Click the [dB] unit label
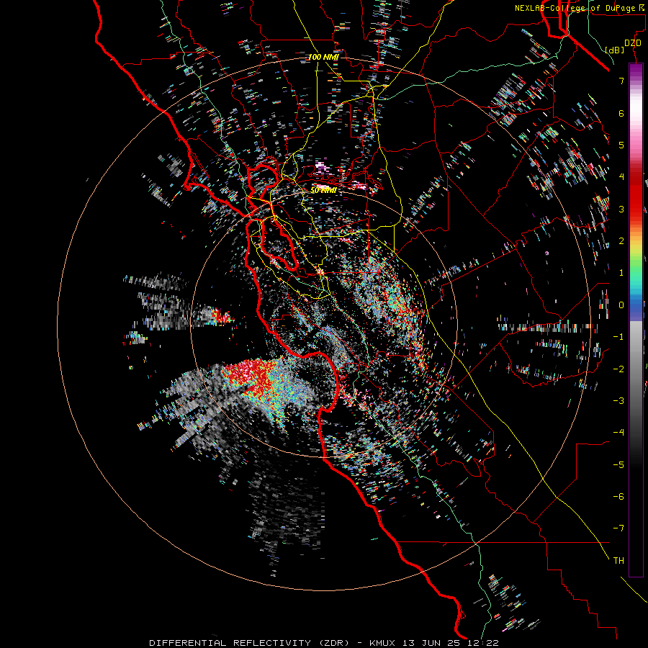Viewport: 648px width, 648px height. point(615,50)
